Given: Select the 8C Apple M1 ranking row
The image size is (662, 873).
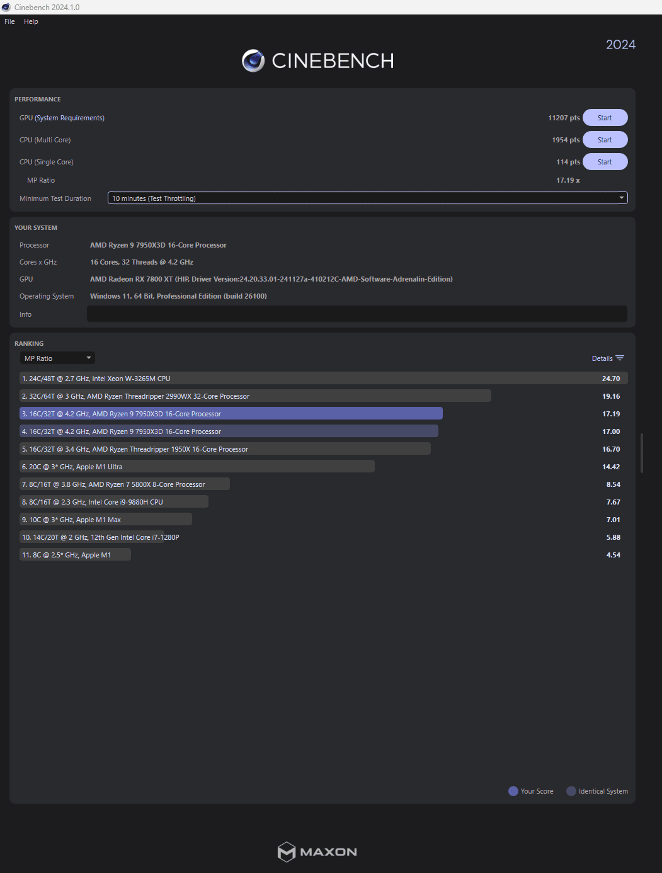Looking at the screenshot, I should coord(324,555).
